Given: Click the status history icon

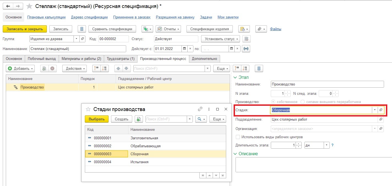Looking at the screenshot, I should (247, 39).
